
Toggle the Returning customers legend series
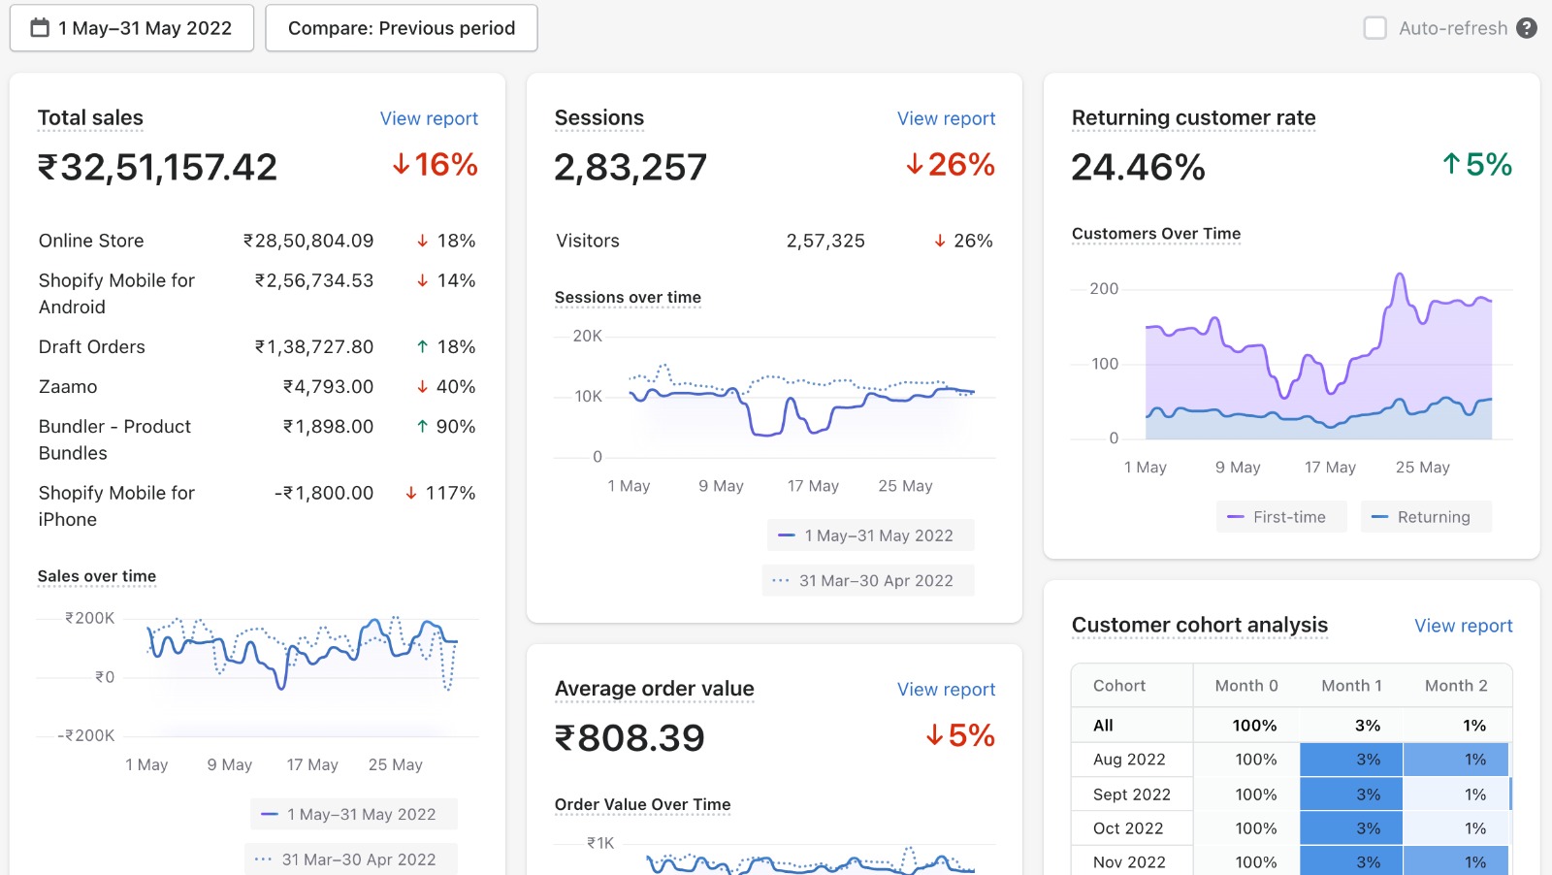1425,517
